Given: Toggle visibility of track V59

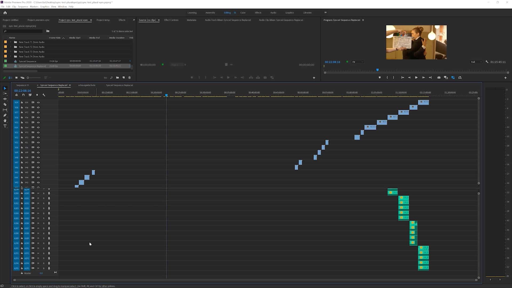Looking at the screenshot, I should tap(38, 102).
